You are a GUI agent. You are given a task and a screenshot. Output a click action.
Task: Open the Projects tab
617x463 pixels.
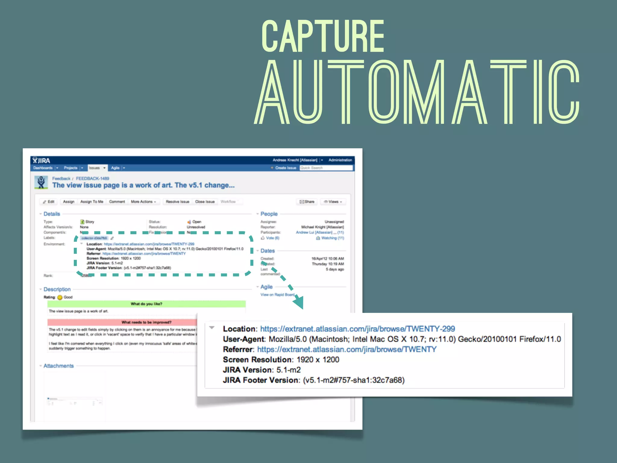click(70, 168)
